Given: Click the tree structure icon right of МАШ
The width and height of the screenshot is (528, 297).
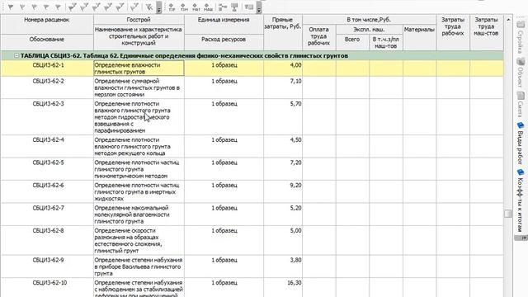Looking at the screenshot, I should pyautogui.click(x=222, y=7).
